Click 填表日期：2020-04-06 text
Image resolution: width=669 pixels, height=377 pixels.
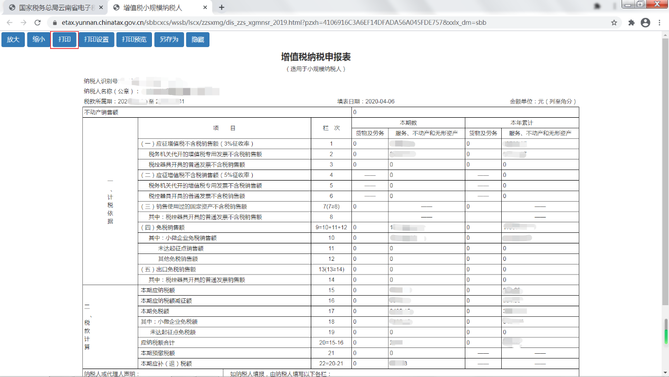pos(366,101)
